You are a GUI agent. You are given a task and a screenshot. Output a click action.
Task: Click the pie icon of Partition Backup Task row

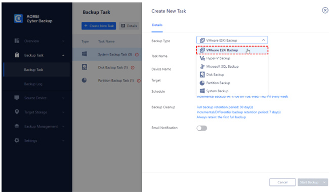(x=84, y=80)
